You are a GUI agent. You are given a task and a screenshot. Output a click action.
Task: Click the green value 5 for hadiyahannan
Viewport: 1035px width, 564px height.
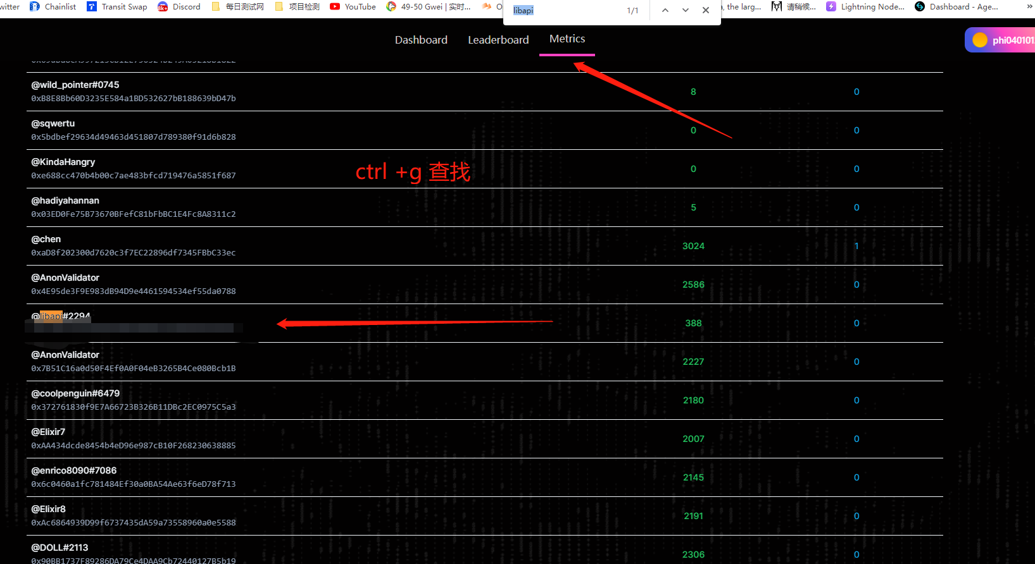[x=693, y=207]
